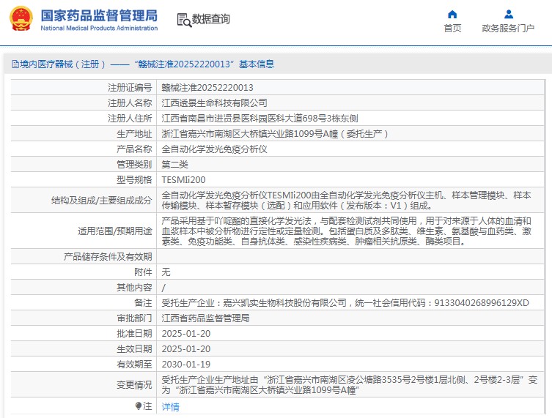Click the 第二类 management category value
552x418 pixels.
click(176, 164)
